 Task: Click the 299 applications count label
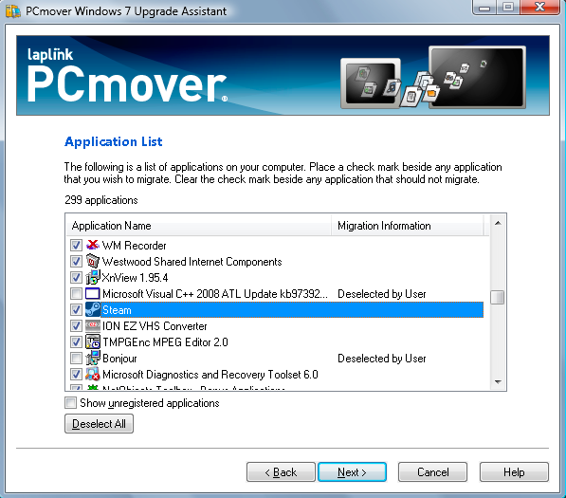[101, 200]
